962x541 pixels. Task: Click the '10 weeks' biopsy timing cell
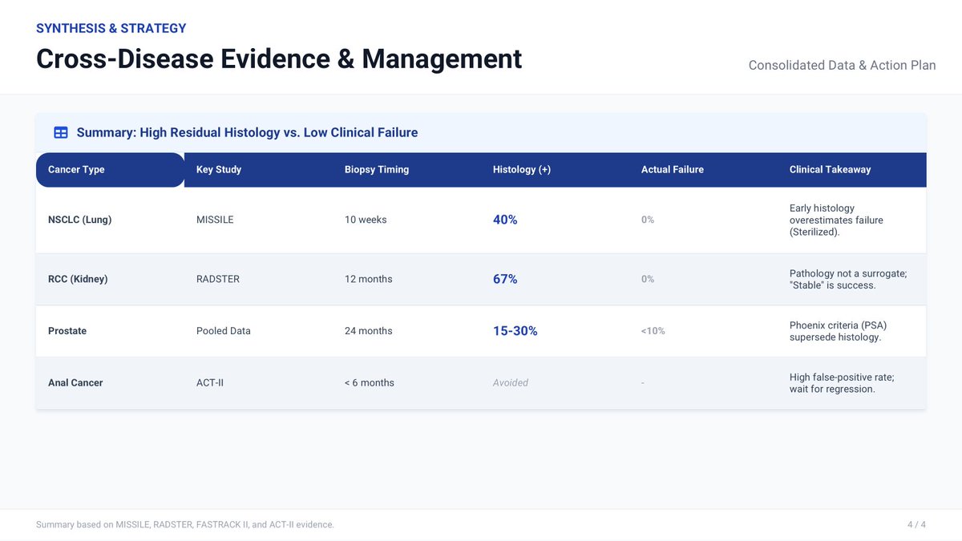[366, 220]
